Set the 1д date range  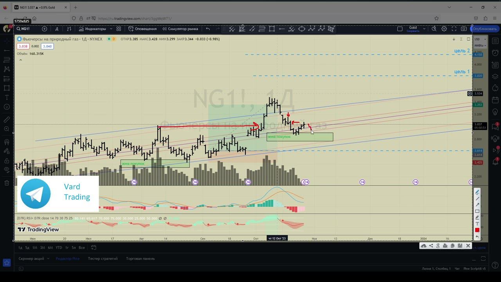click(x=20, y=248)
